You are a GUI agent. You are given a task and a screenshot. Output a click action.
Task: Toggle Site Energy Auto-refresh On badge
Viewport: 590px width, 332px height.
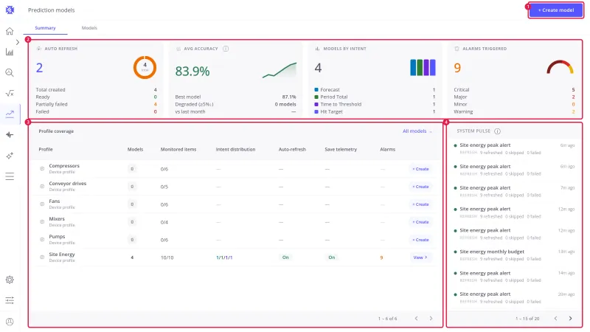pos(285,257)
